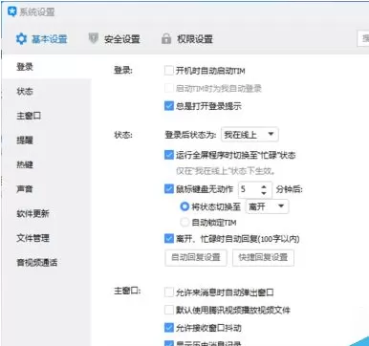Select the 自动锁定TIM radio button
Screen dimensions: 369x346
click(x=184, y=222)
